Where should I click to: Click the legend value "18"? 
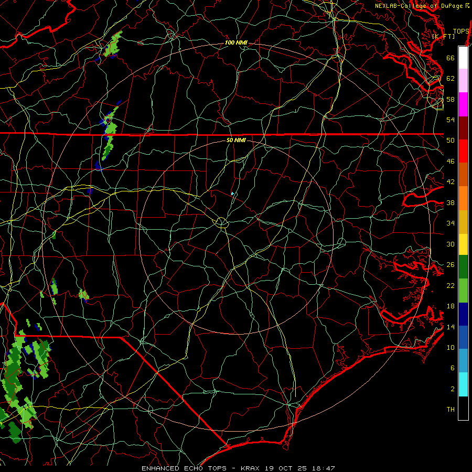click(450, 306)
